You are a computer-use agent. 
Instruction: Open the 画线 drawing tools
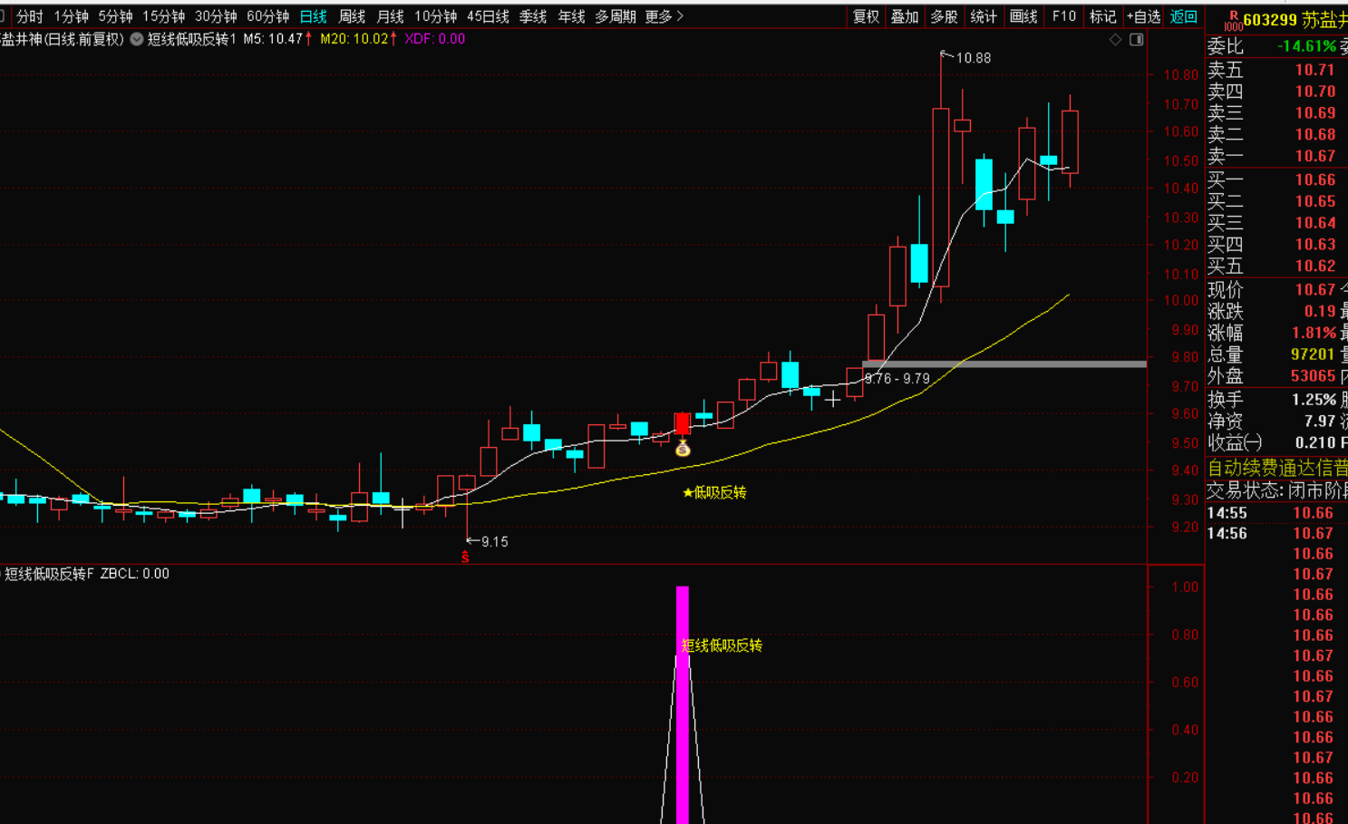pos(1023,16)
